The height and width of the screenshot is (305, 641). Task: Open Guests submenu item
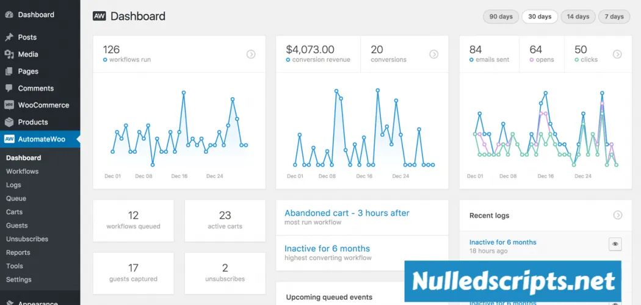[16, 225]
